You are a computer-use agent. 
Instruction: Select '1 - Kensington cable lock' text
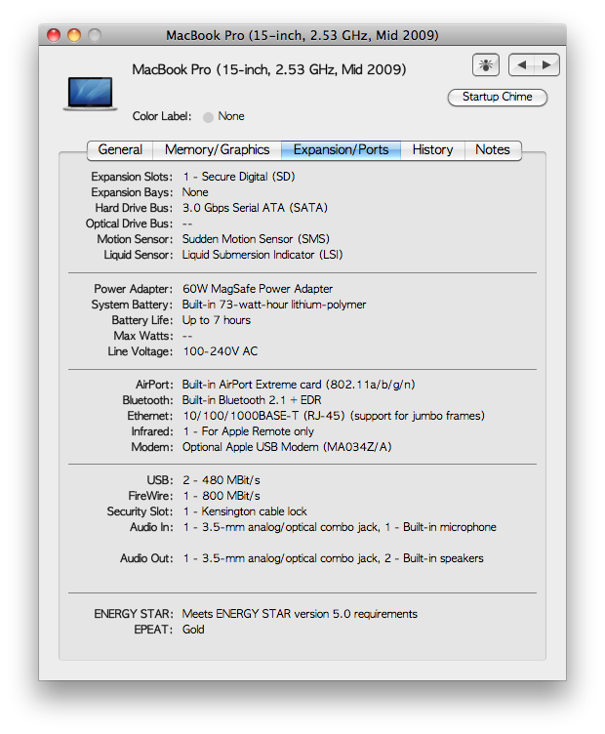(245, 511)
